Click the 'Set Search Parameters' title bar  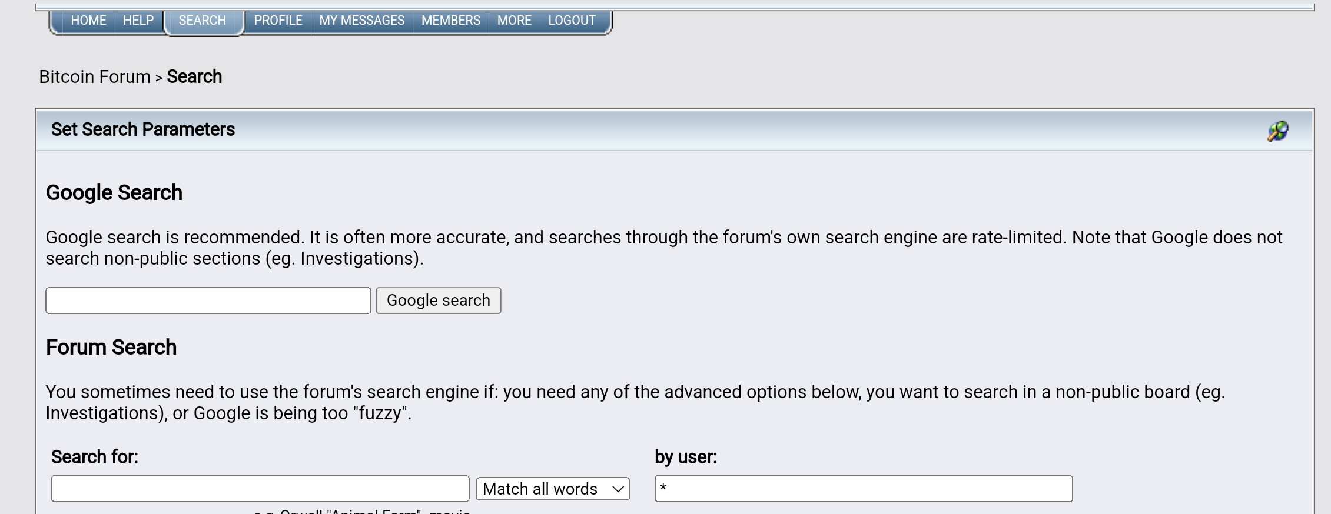click(675, 130)
